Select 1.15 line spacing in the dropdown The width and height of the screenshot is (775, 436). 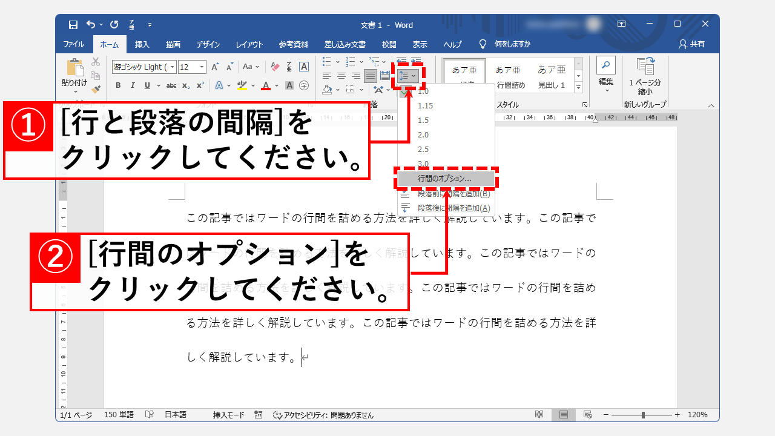coord(446,105)
